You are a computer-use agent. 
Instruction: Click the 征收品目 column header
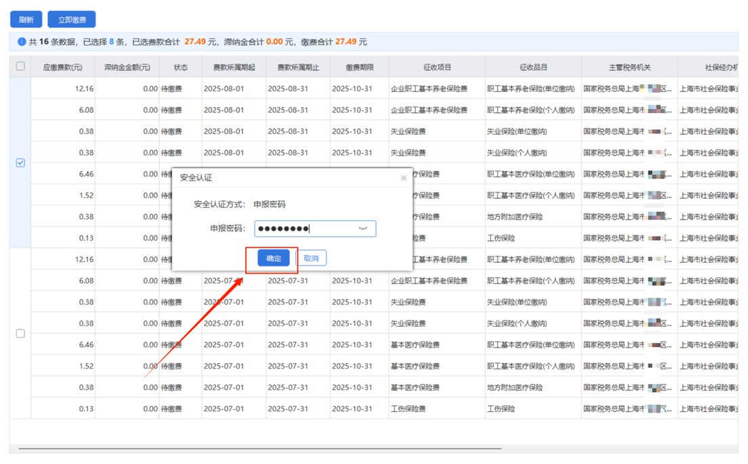point(533,68)
